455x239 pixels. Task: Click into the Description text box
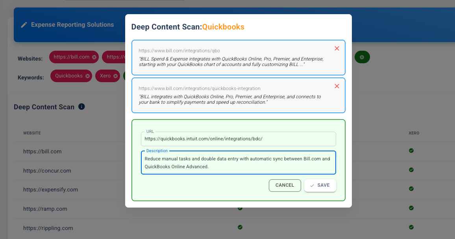(x=238, y=162)
